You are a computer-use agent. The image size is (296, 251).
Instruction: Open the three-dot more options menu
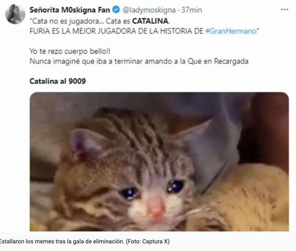point(284,9)
